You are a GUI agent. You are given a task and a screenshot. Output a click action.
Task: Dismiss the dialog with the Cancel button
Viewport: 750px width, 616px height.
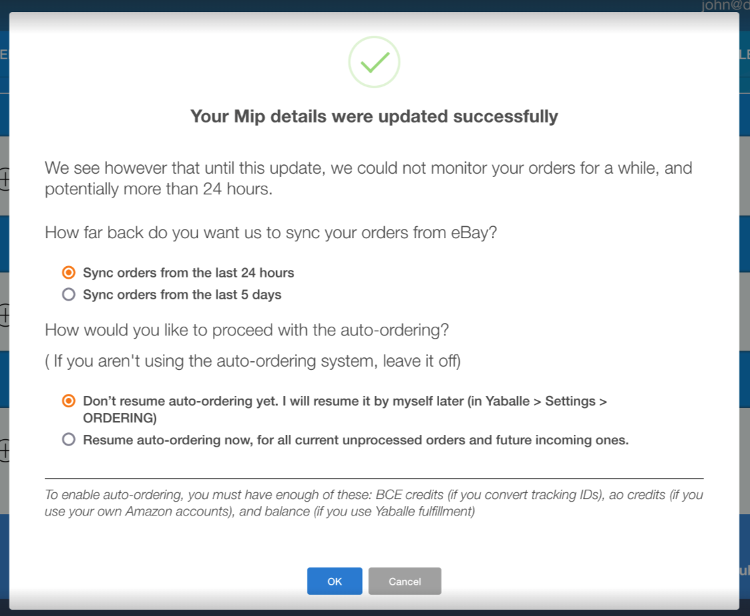(x=405, y=581)
